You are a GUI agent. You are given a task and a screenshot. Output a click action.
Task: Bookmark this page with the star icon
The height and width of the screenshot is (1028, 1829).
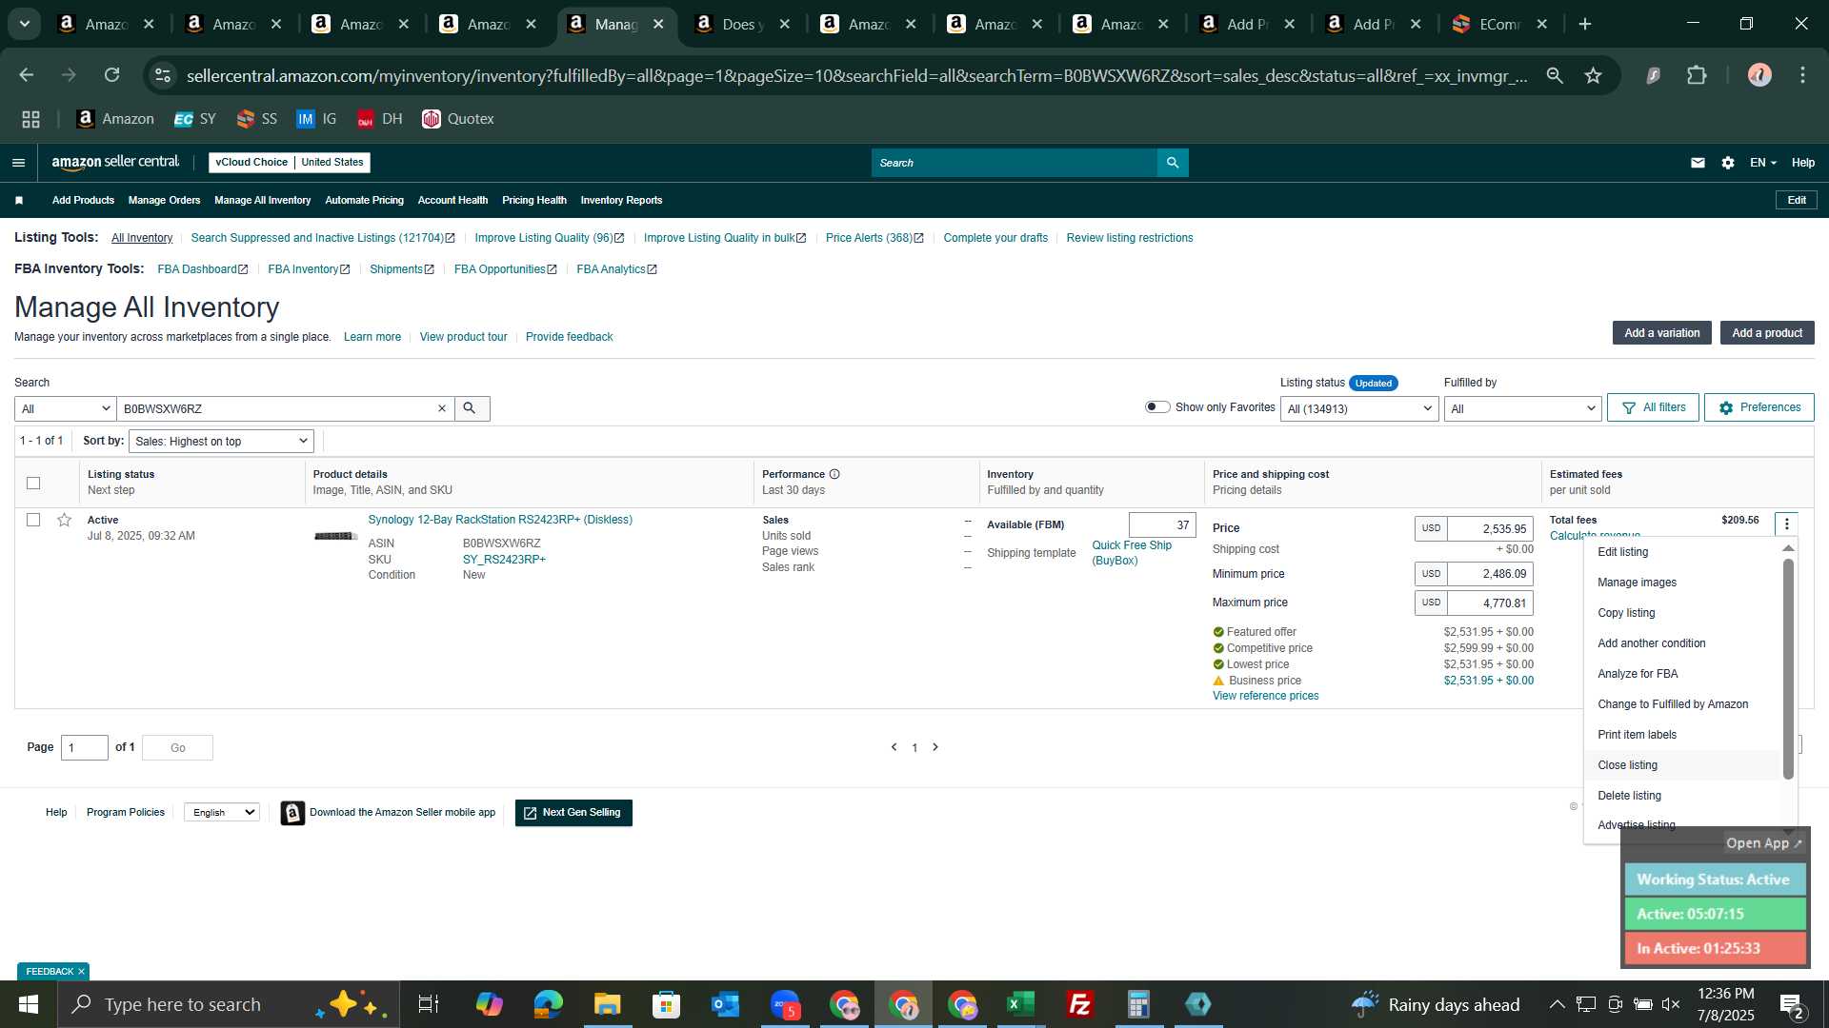(1593, 75)
